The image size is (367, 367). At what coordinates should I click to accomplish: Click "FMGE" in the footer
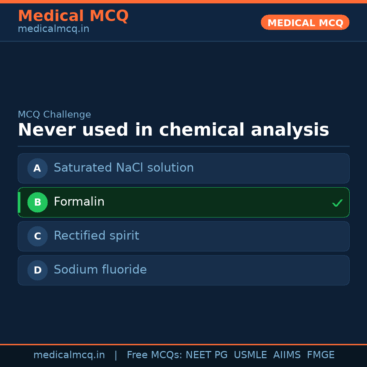pos(320,355)
